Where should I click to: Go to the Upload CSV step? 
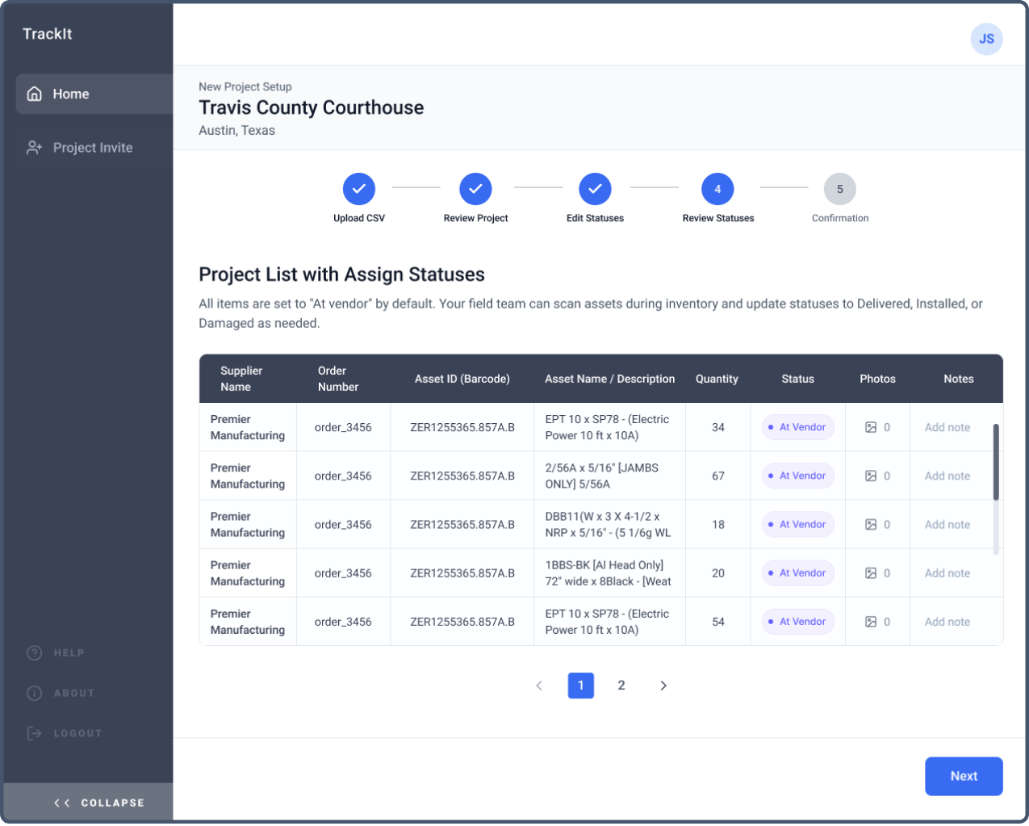click(x=359, y=189)
